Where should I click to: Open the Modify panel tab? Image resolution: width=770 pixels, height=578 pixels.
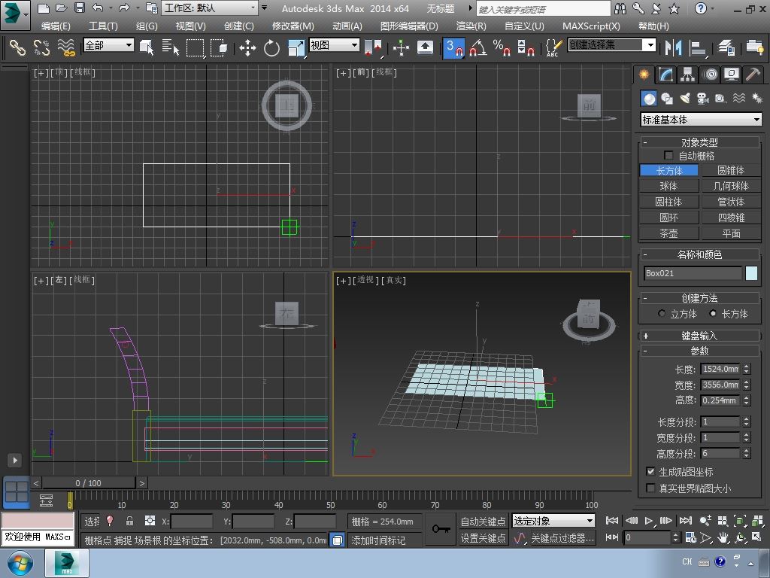[666, 75]
